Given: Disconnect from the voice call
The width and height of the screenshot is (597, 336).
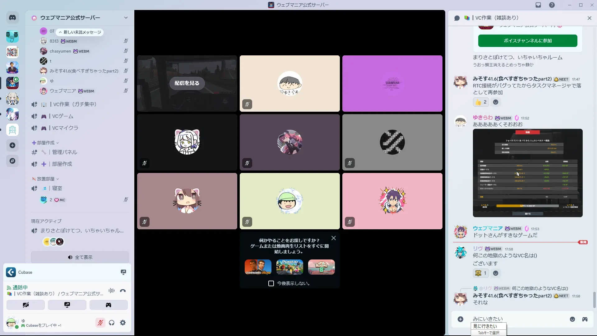Looking at the screenshot, I should 123,291.
